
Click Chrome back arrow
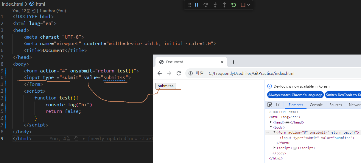tap(160, 73)
